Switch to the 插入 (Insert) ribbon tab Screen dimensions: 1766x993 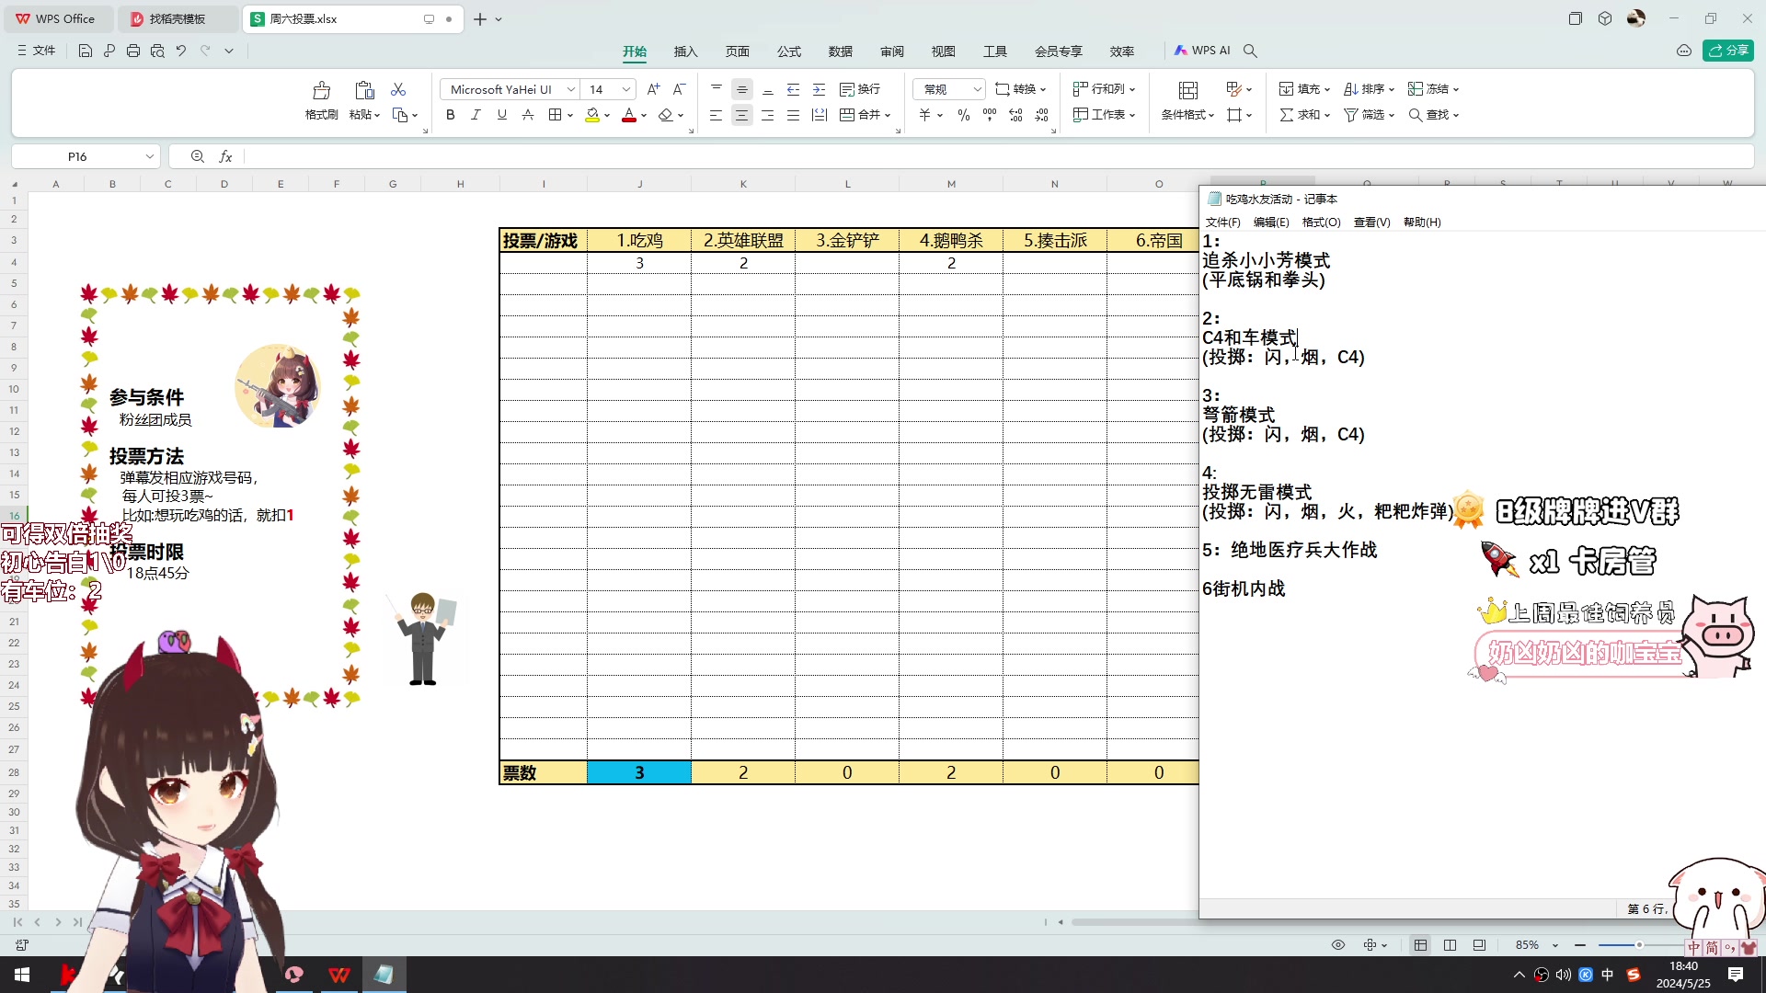(x=685, y=51)
